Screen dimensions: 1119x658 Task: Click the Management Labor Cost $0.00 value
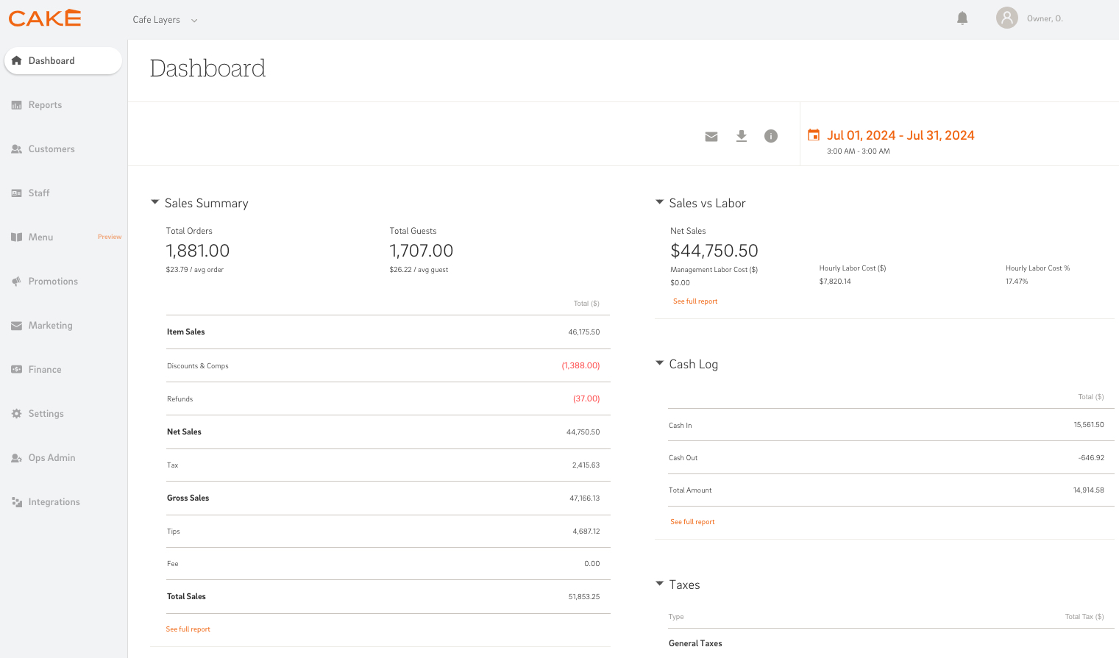click(x=680, y=283)
